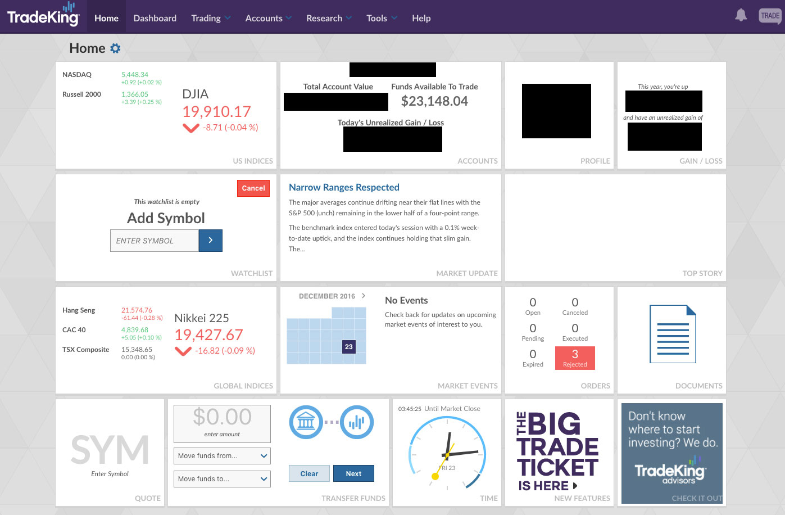Open the notifications bell
785x515 pixels.
[741, 15]
